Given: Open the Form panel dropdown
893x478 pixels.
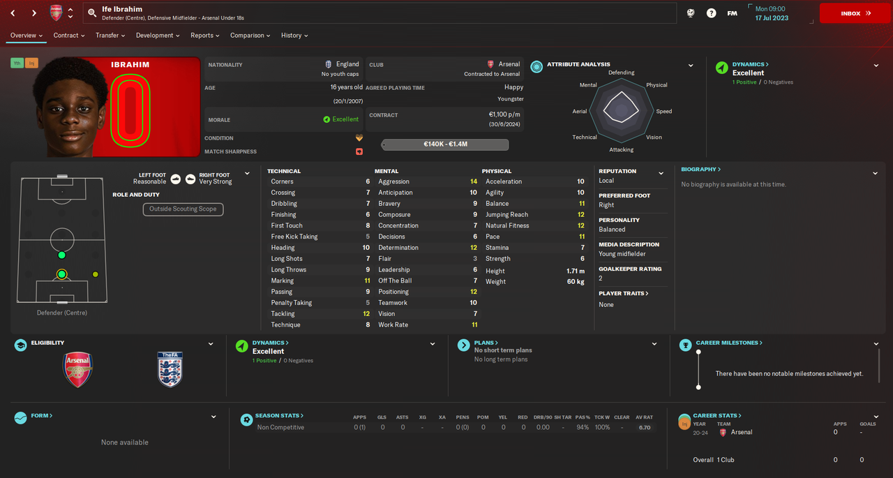Looking at the screenshot, I should click(x=213, y=417).
